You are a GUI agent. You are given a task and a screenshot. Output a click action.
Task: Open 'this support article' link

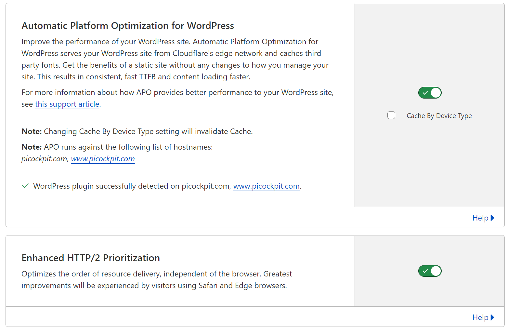[67, 104]
